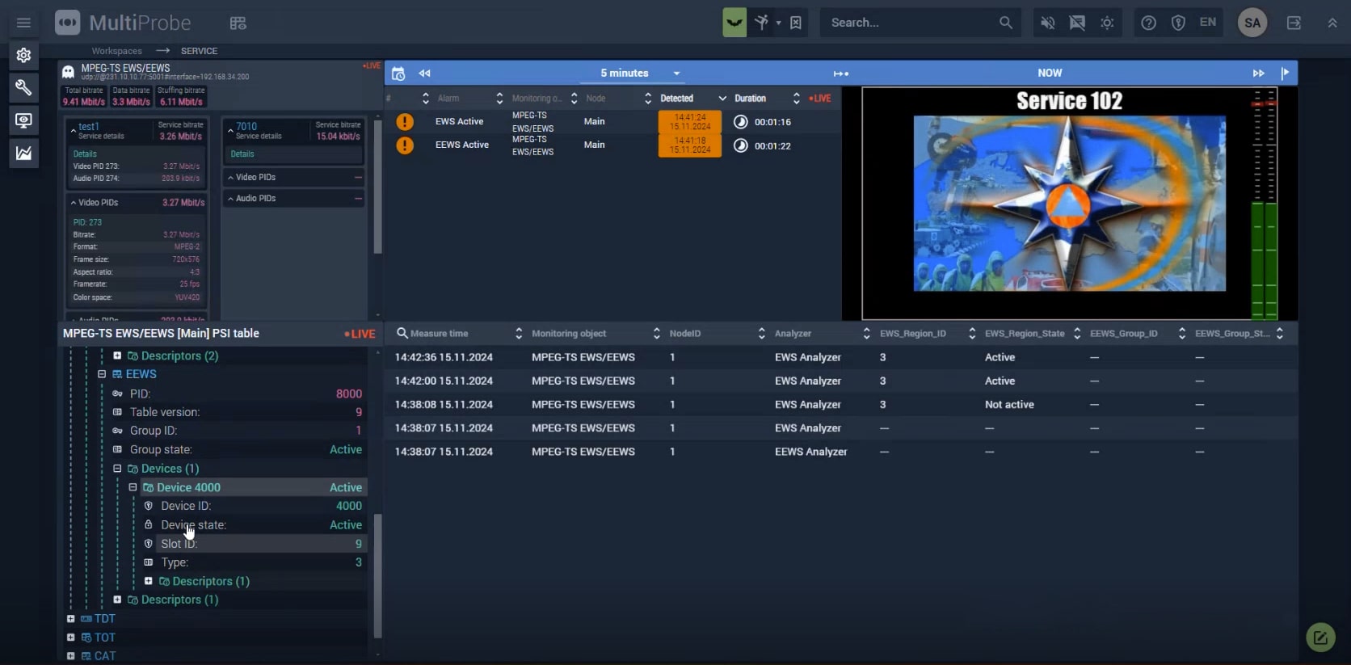Image resolution: width=1351 pixels, height=665 pixels.
Task: Click warning icon of the EWS Active alarm
Action: [405, 122]
